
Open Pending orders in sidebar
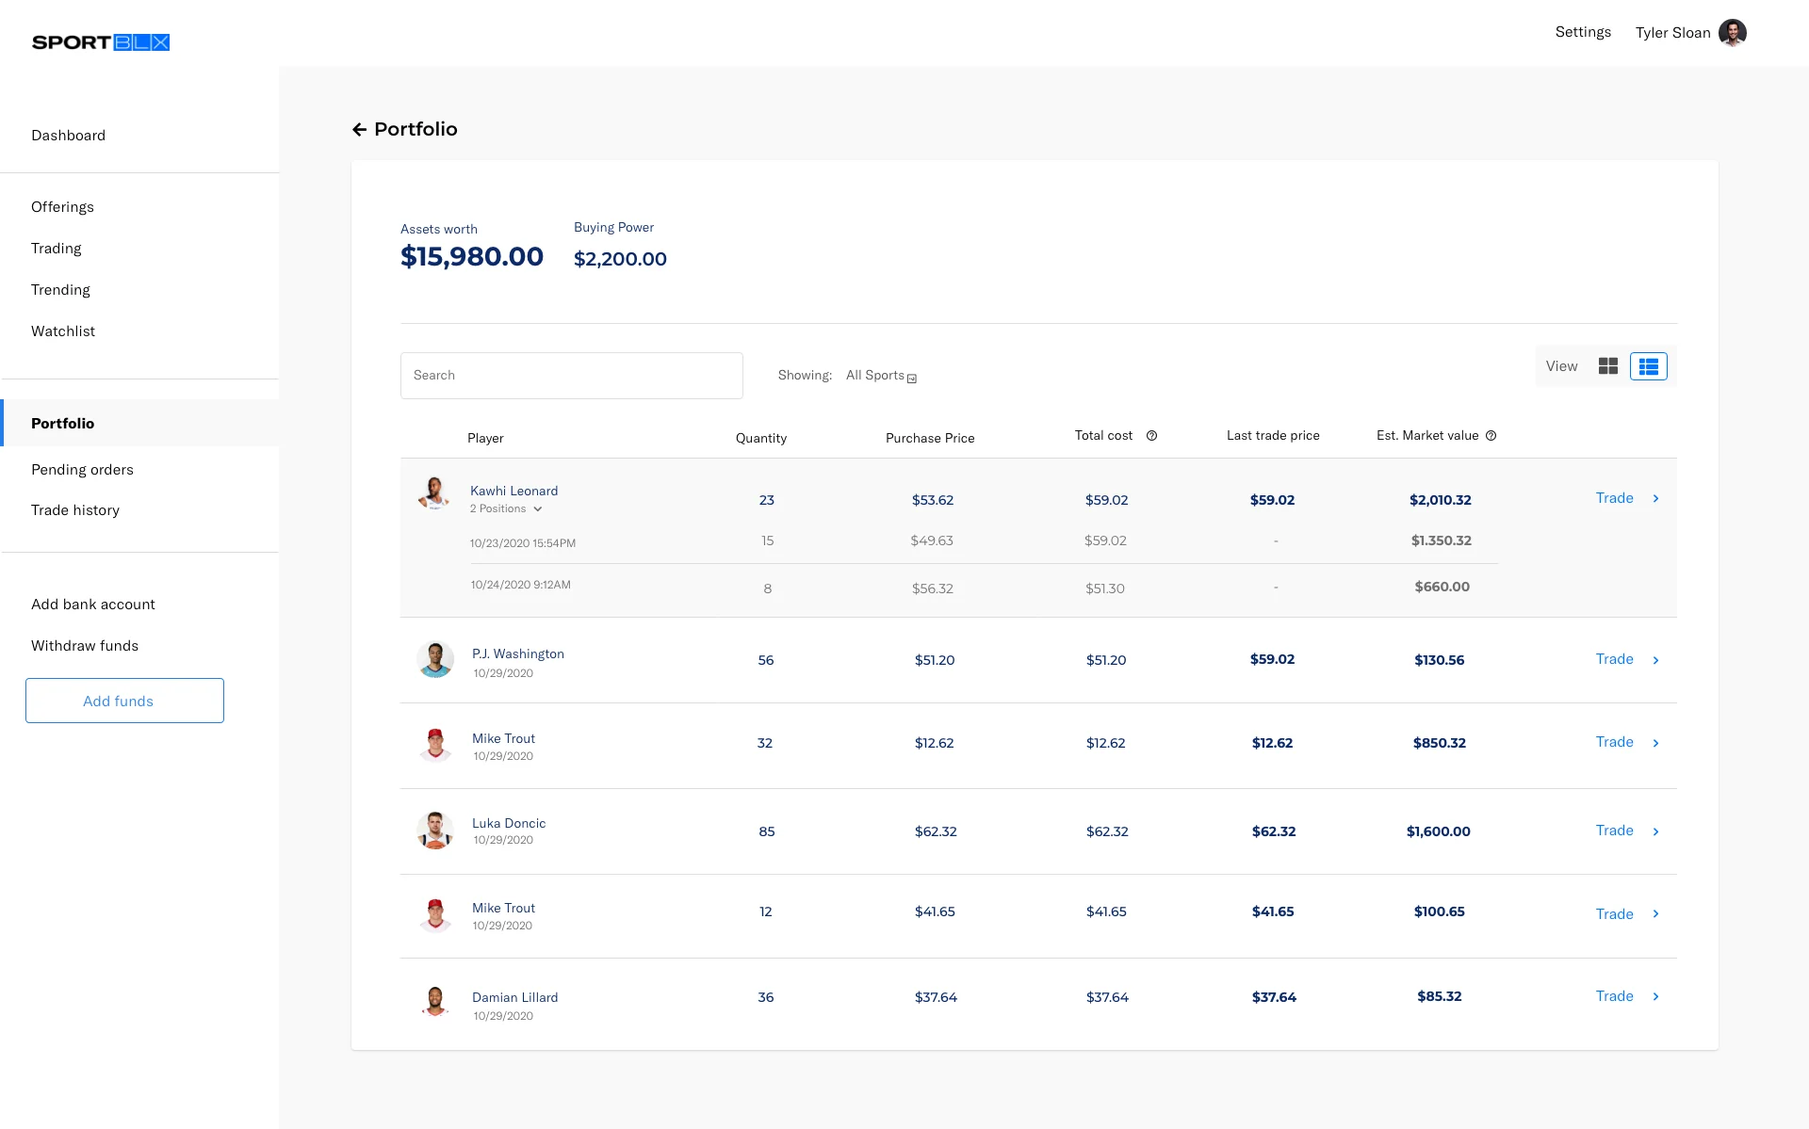[x=82, y=470]
